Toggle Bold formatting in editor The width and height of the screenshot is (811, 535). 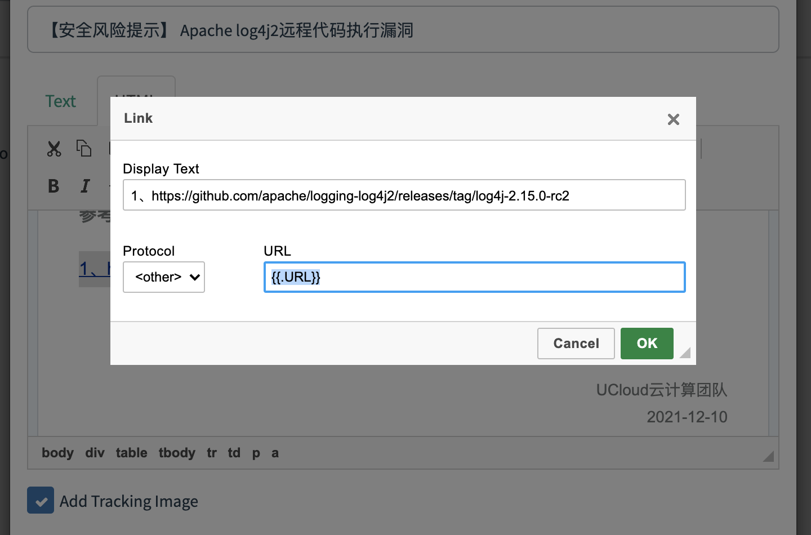pos(54,186)
